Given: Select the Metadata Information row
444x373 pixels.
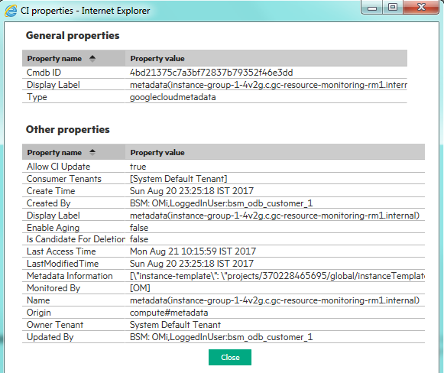Looking at the screenshot, I should [x=223, y=276].
